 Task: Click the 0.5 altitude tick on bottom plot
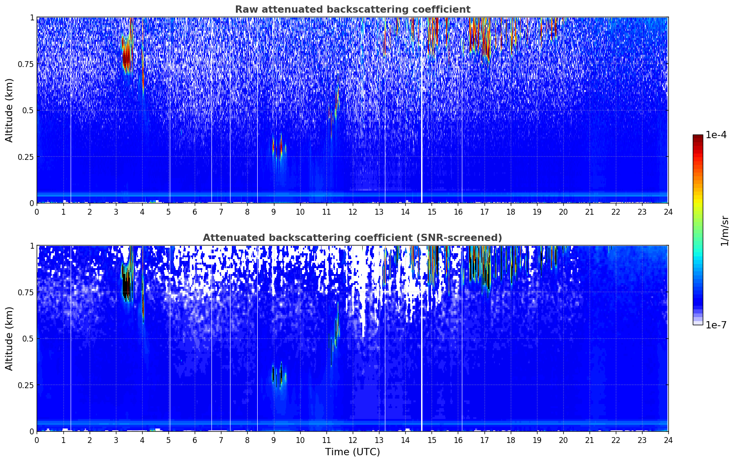pos(28,338)
